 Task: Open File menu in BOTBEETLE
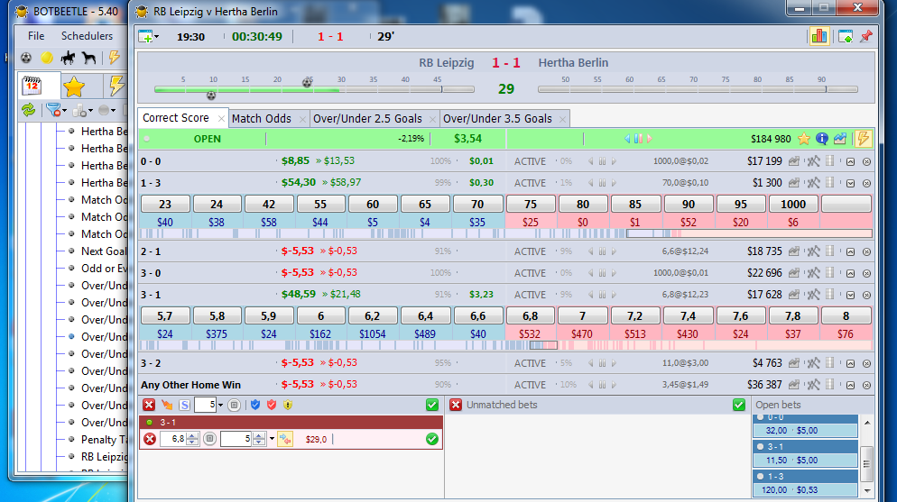click(x=36, y=35)
